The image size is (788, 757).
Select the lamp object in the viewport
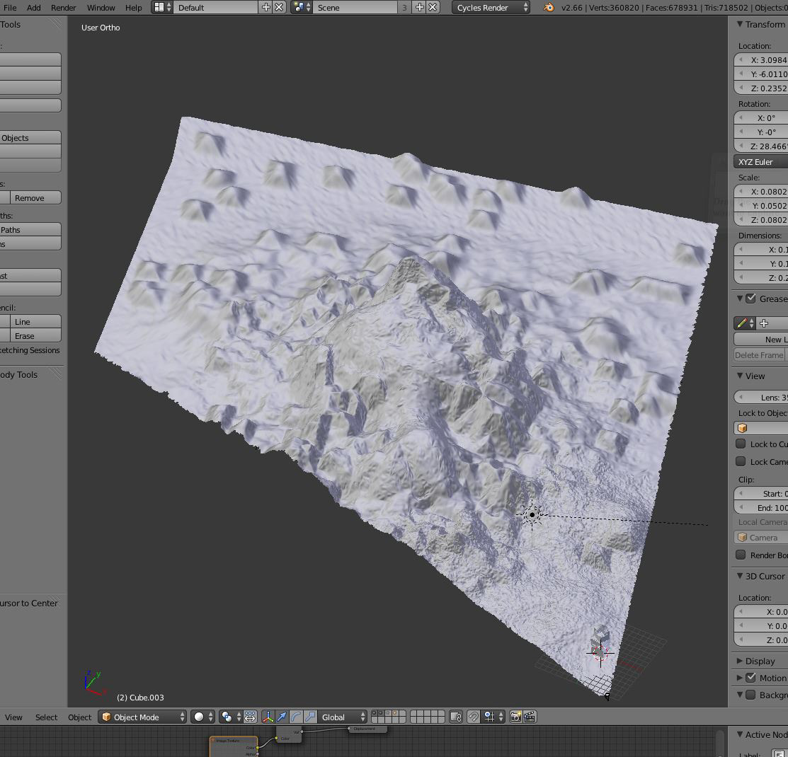click(x=532, y=514)
